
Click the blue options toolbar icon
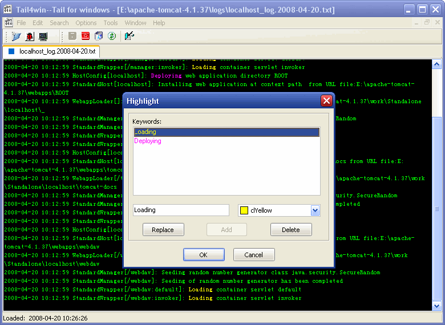click(x=129, y=36)
